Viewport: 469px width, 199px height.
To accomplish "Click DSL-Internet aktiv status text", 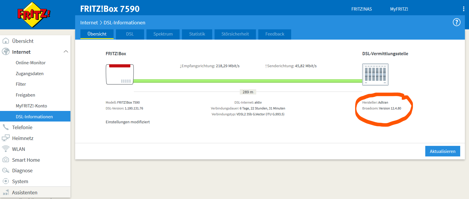I will (248, 102).
